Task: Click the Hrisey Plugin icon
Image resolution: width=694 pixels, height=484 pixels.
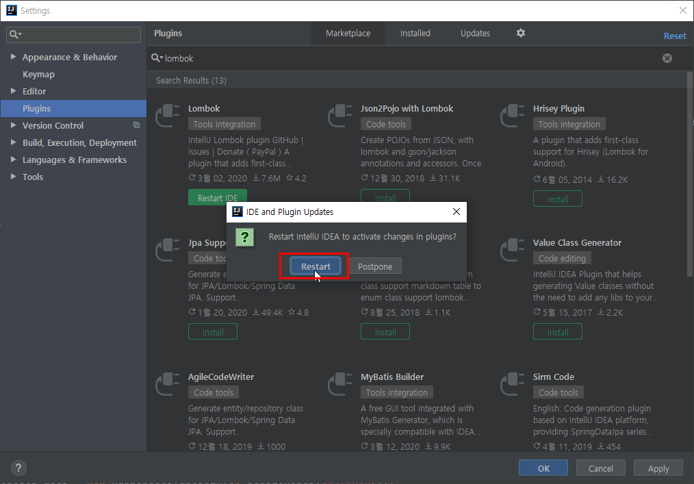Action: (513, 116)
